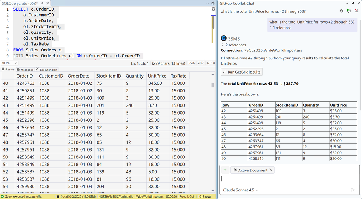The image size is (362, 199).
Task: Click the 'Ln: 1, Ch: 1' position indicator
Action: [140, 63]
